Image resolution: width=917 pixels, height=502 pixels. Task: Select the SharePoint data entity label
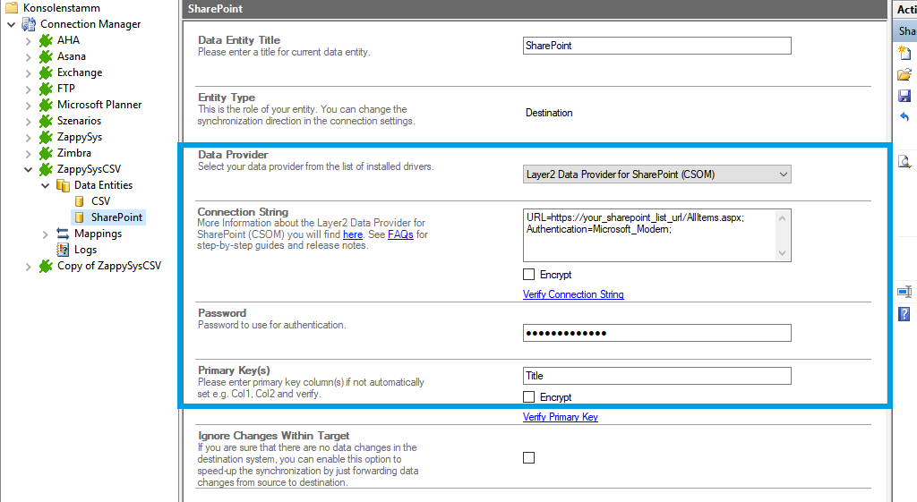point(116,217)
